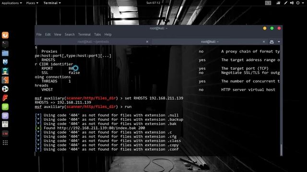The height and width of the screenshot is (172, 307).
Task: Click the Proxies option name
Action: pos(49,52)
